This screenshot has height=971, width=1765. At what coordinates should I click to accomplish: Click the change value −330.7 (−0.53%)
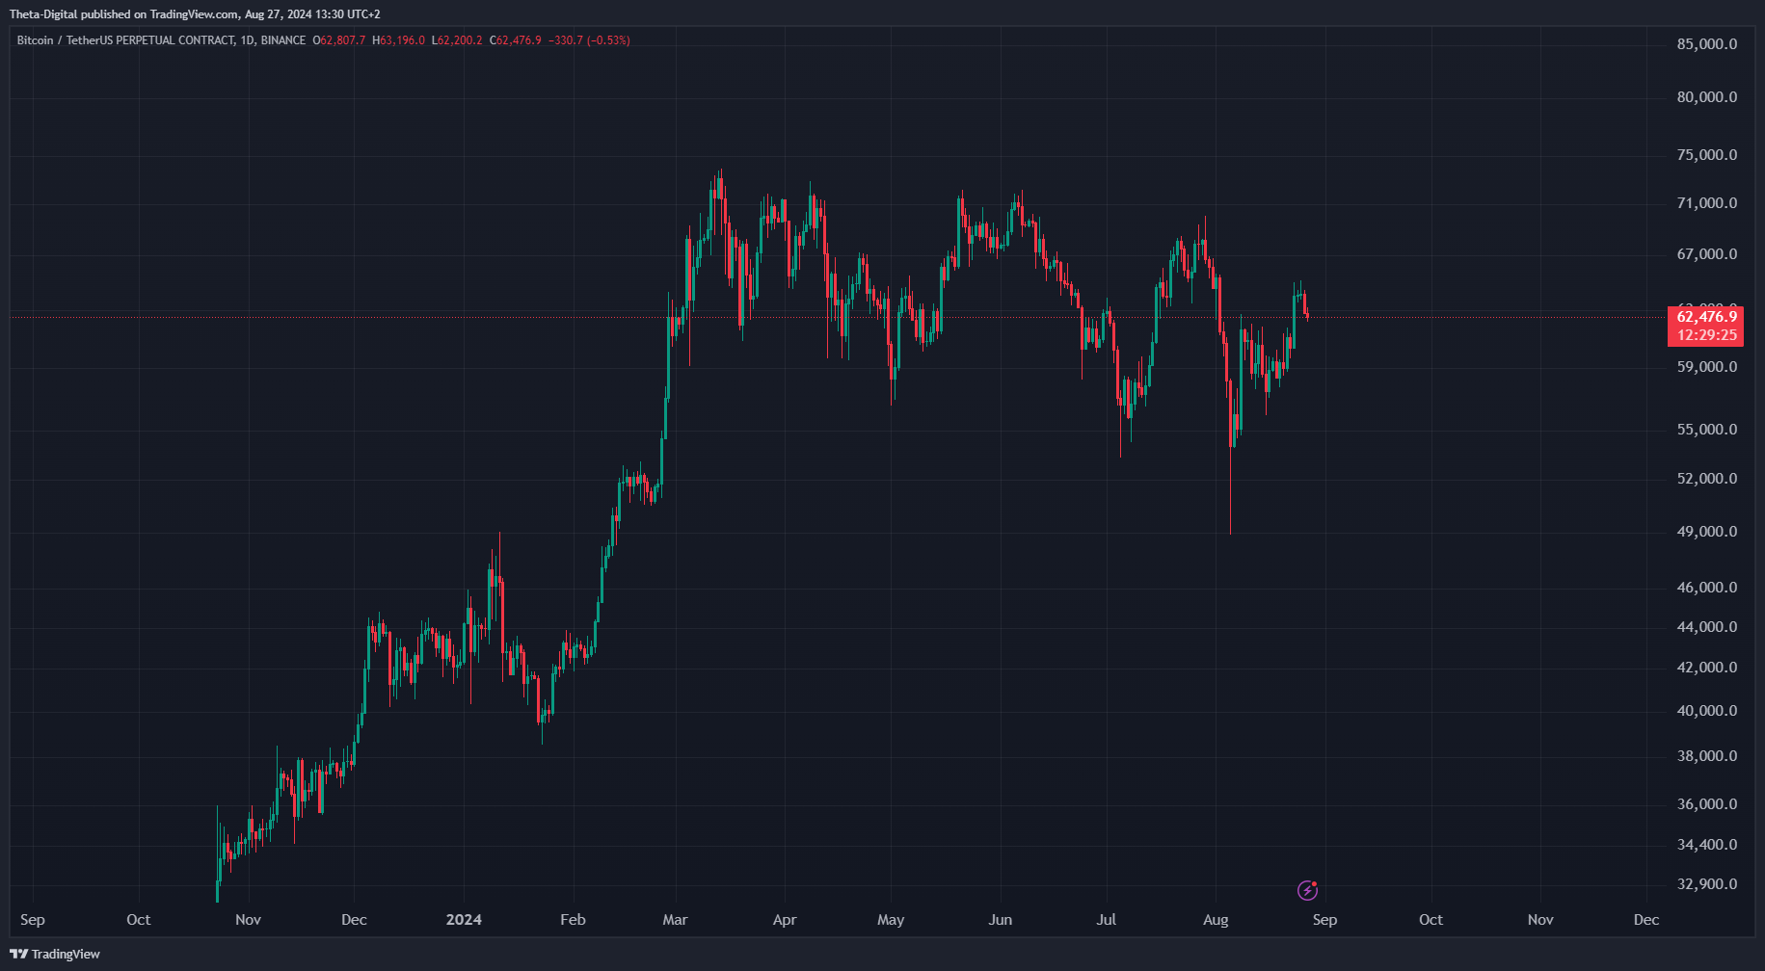(x=589, y=40)
